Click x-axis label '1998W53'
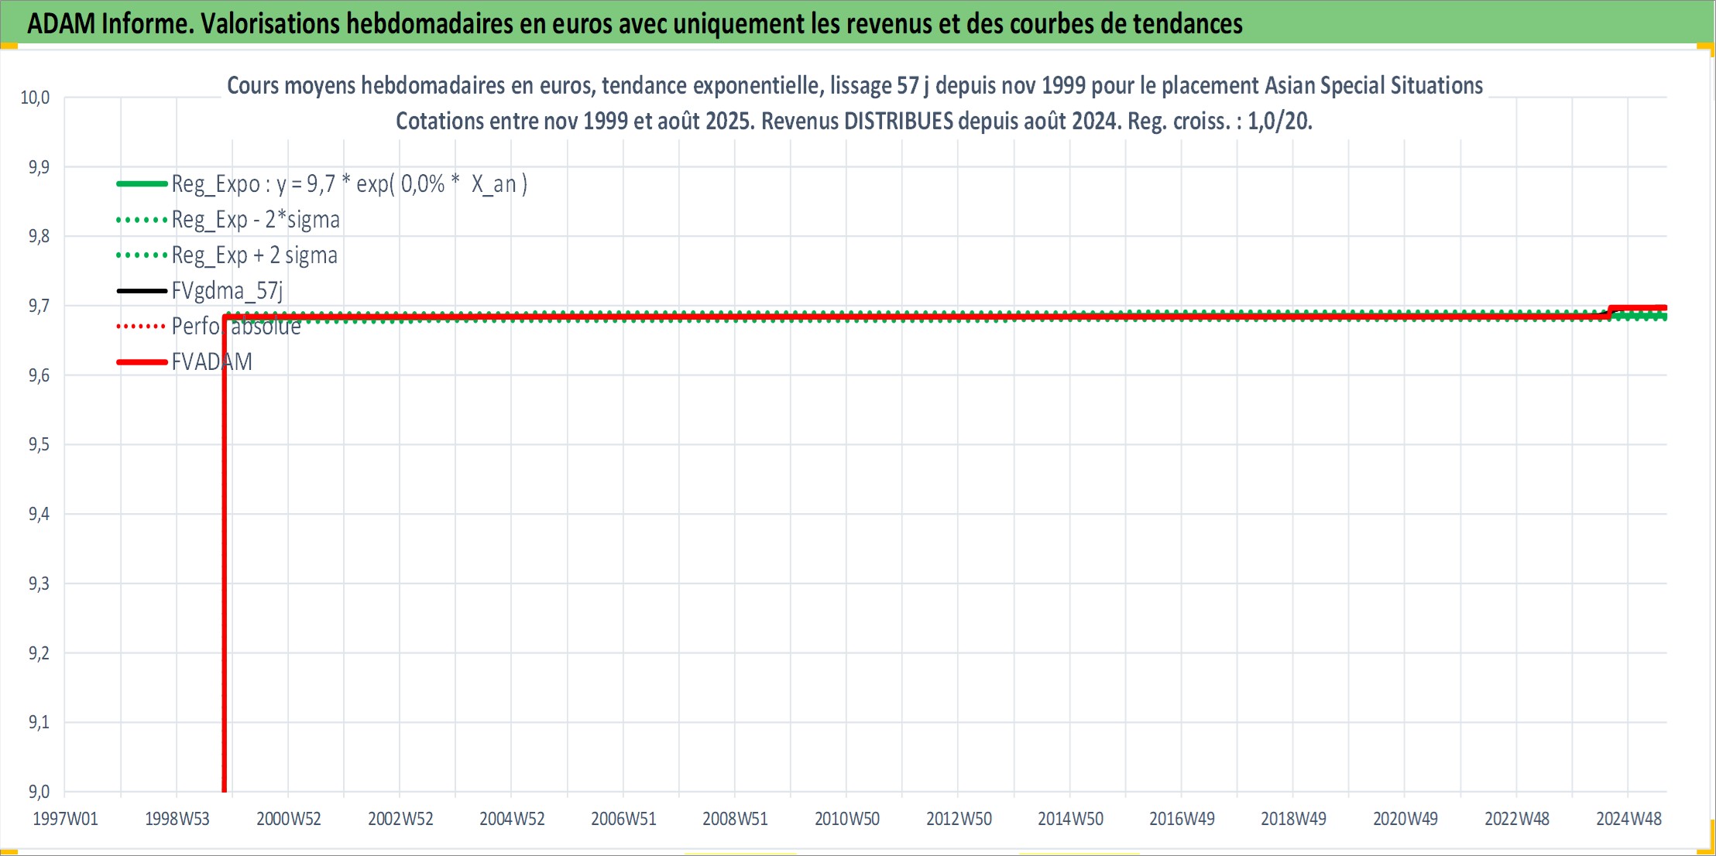The height and width of the screenshot is (856, 1716). click(177, 819)
